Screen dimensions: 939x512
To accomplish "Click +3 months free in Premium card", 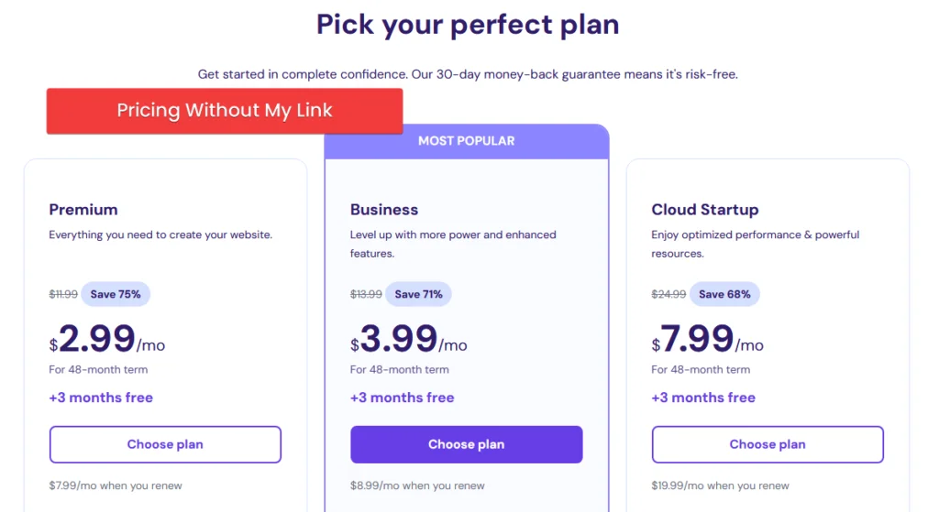I will click(x=101, y=398).
